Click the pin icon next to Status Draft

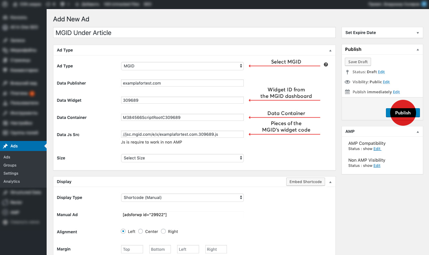(347, 72)
